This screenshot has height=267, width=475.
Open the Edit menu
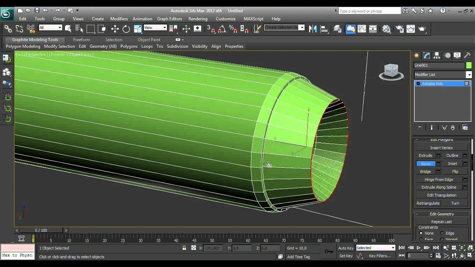coord(23,19)
